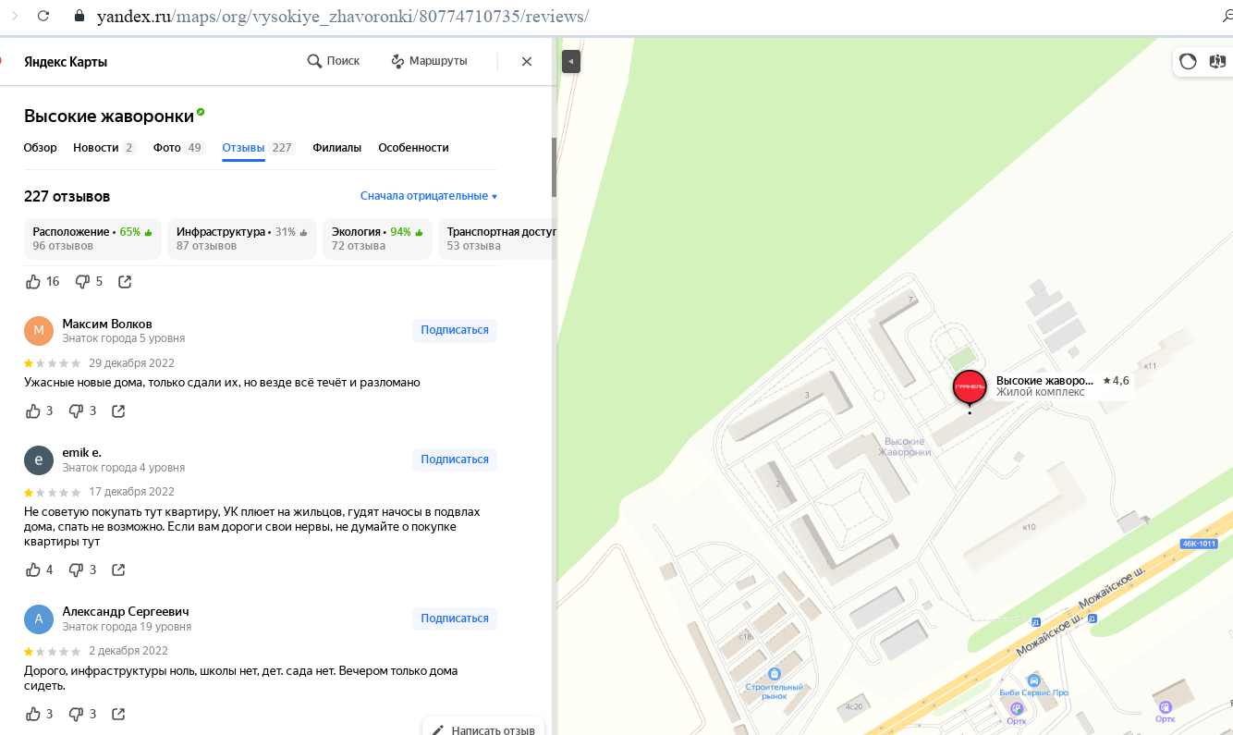Open the Сначала отрицательные sort dropdown
1233x735 pixels.
(429, 196)
